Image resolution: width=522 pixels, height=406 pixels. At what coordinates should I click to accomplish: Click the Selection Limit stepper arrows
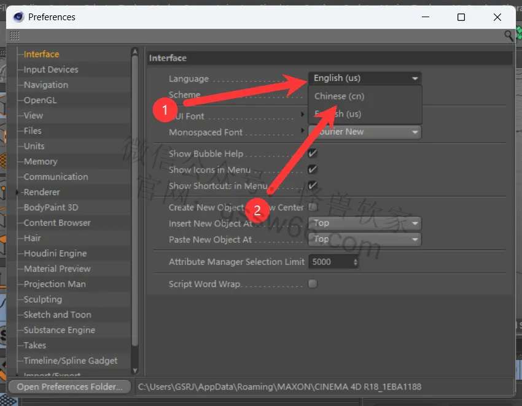356,262
